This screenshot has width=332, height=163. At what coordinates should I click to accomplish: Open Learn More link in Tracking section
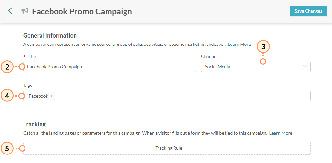[x=281, y=133]
